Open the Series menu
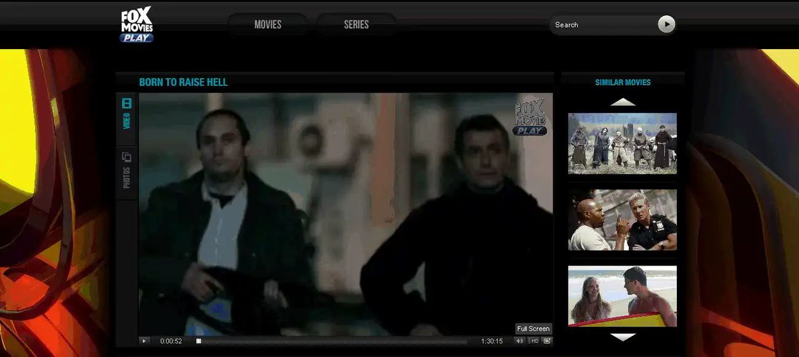The image size is (799, 357). coord(356,25)
